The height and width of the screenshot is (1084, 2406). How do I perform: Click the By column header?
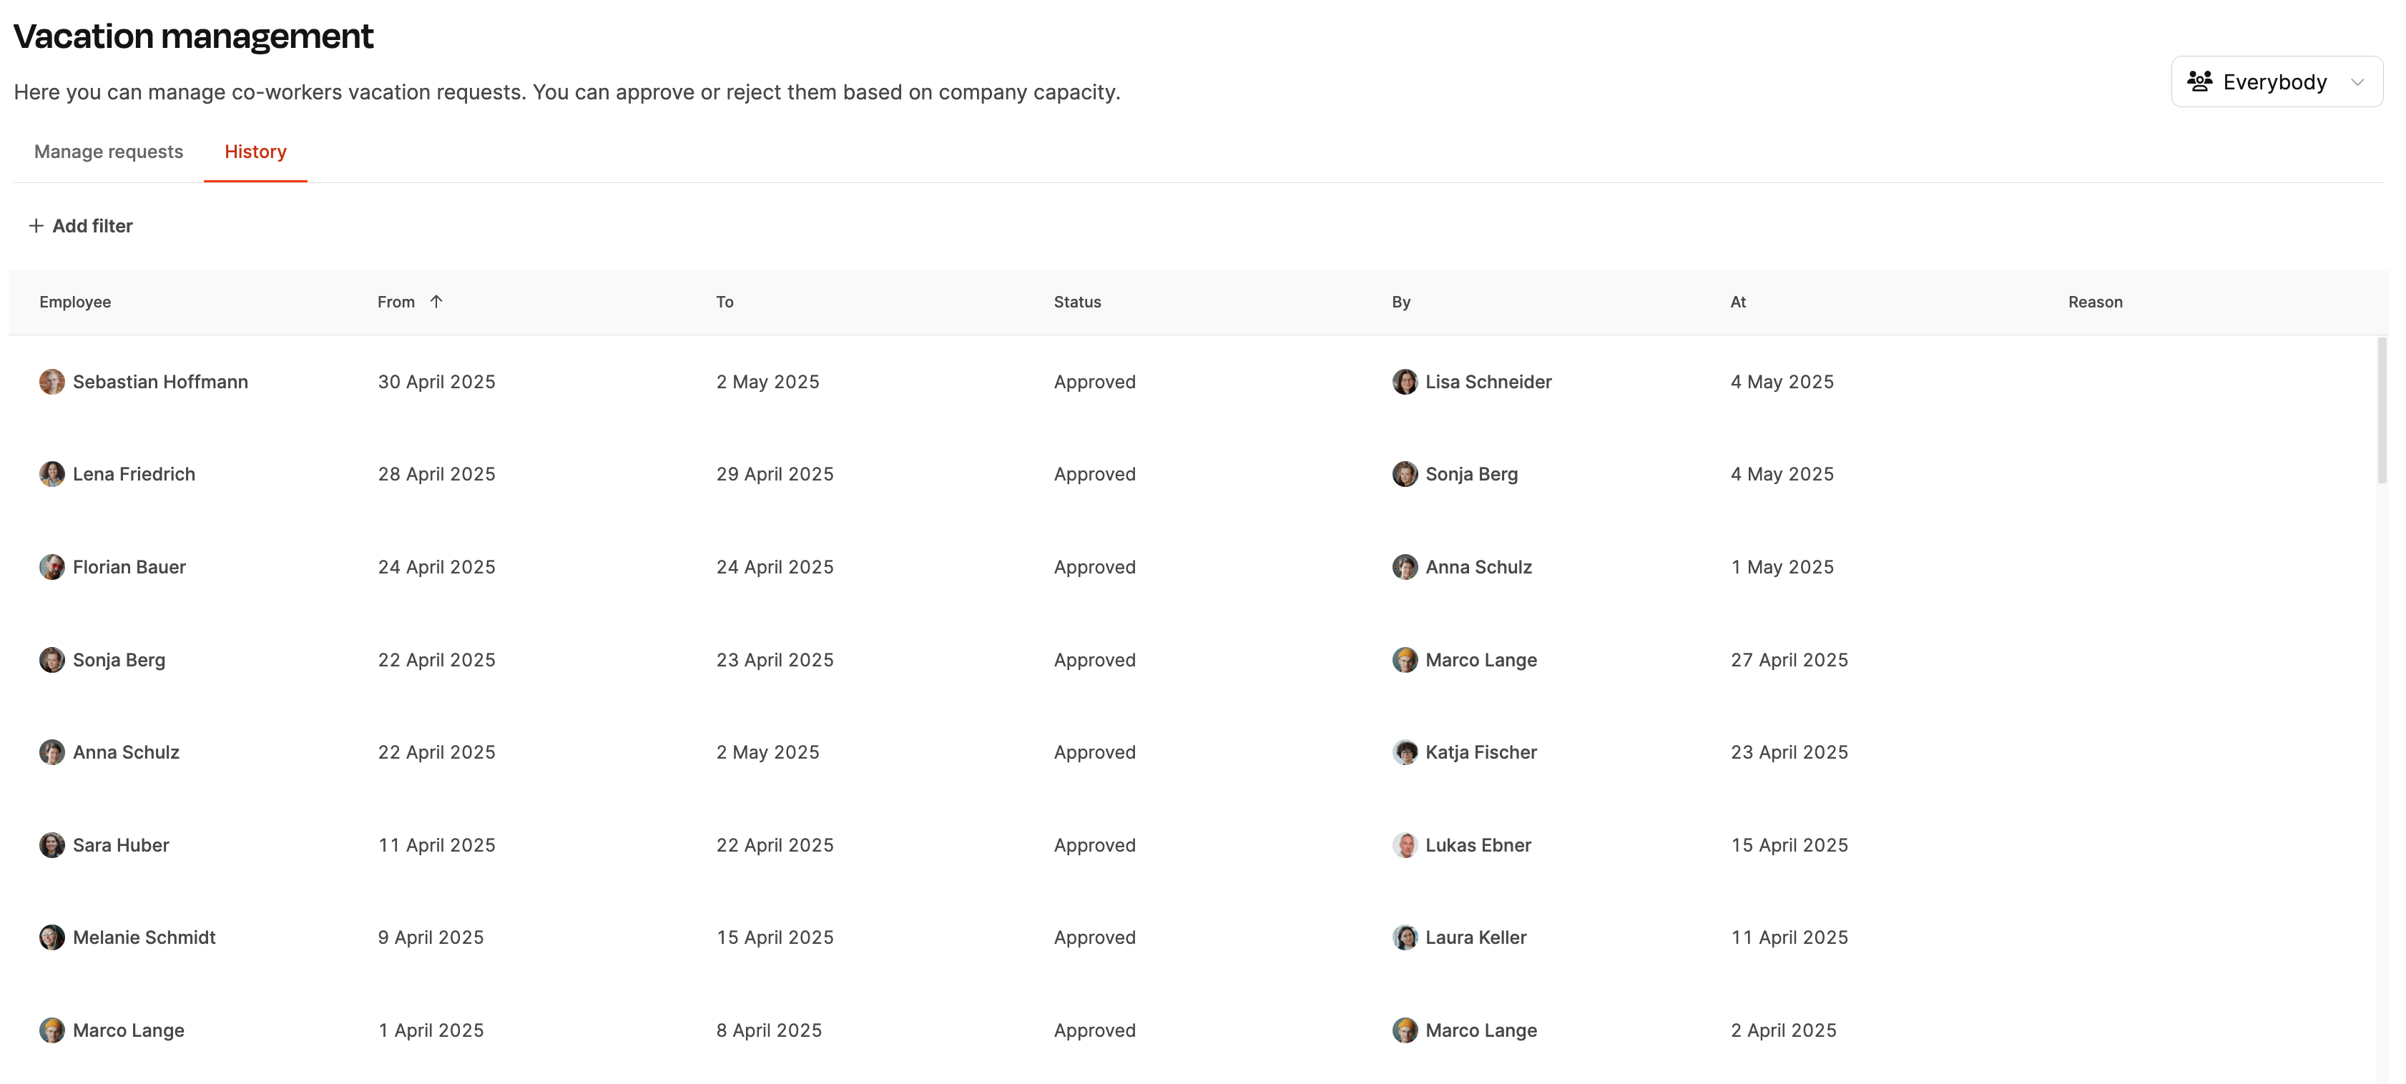point(1401,302)
